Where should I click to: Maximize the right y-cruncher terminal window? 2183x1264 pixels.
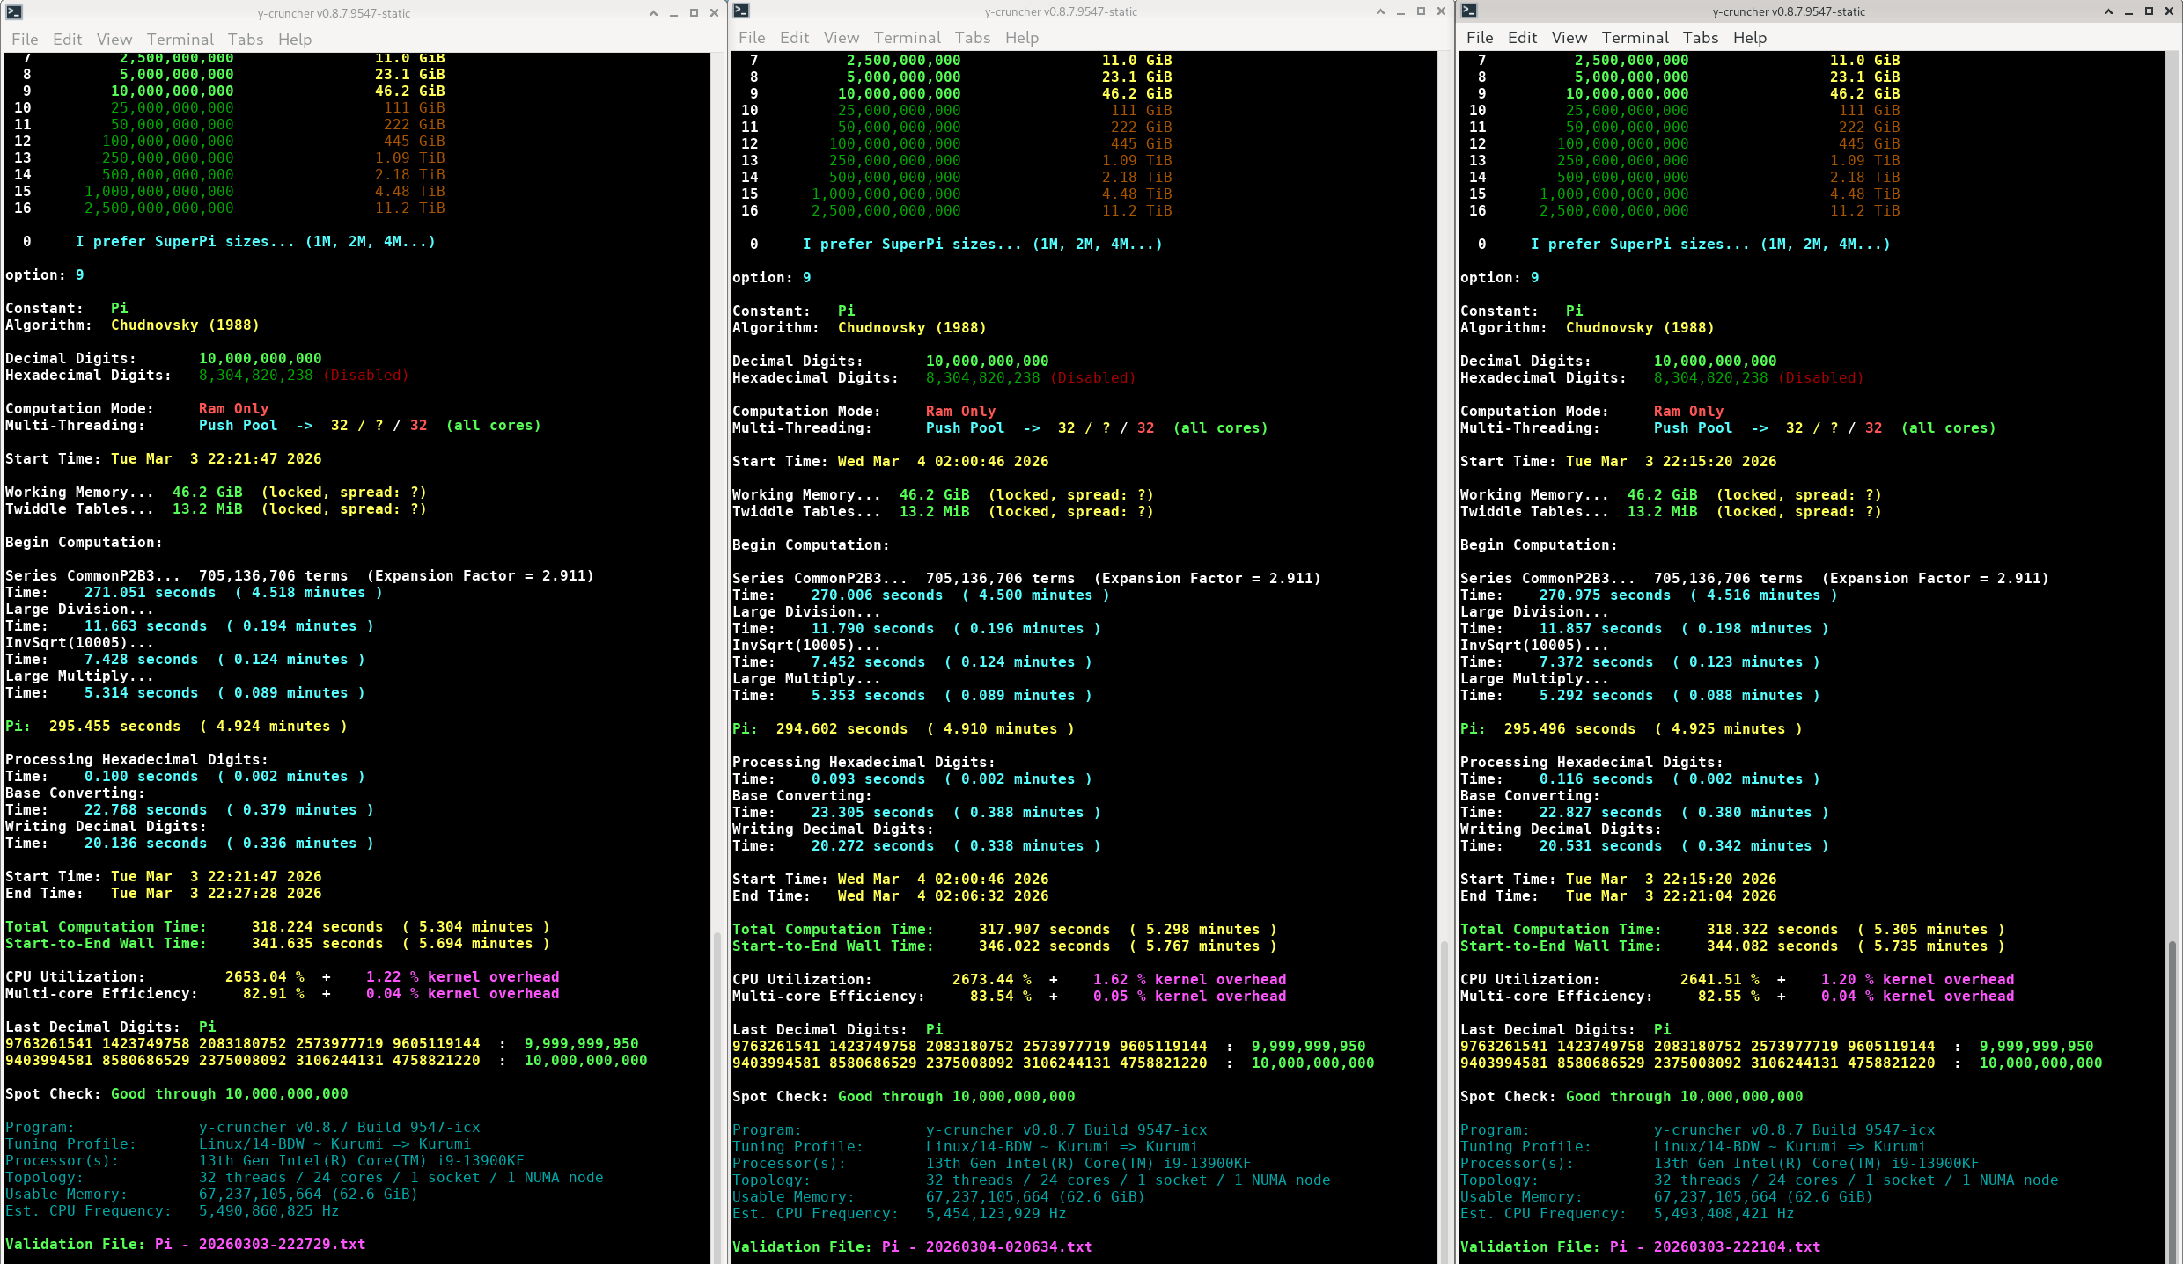(x=2149, y=11)
